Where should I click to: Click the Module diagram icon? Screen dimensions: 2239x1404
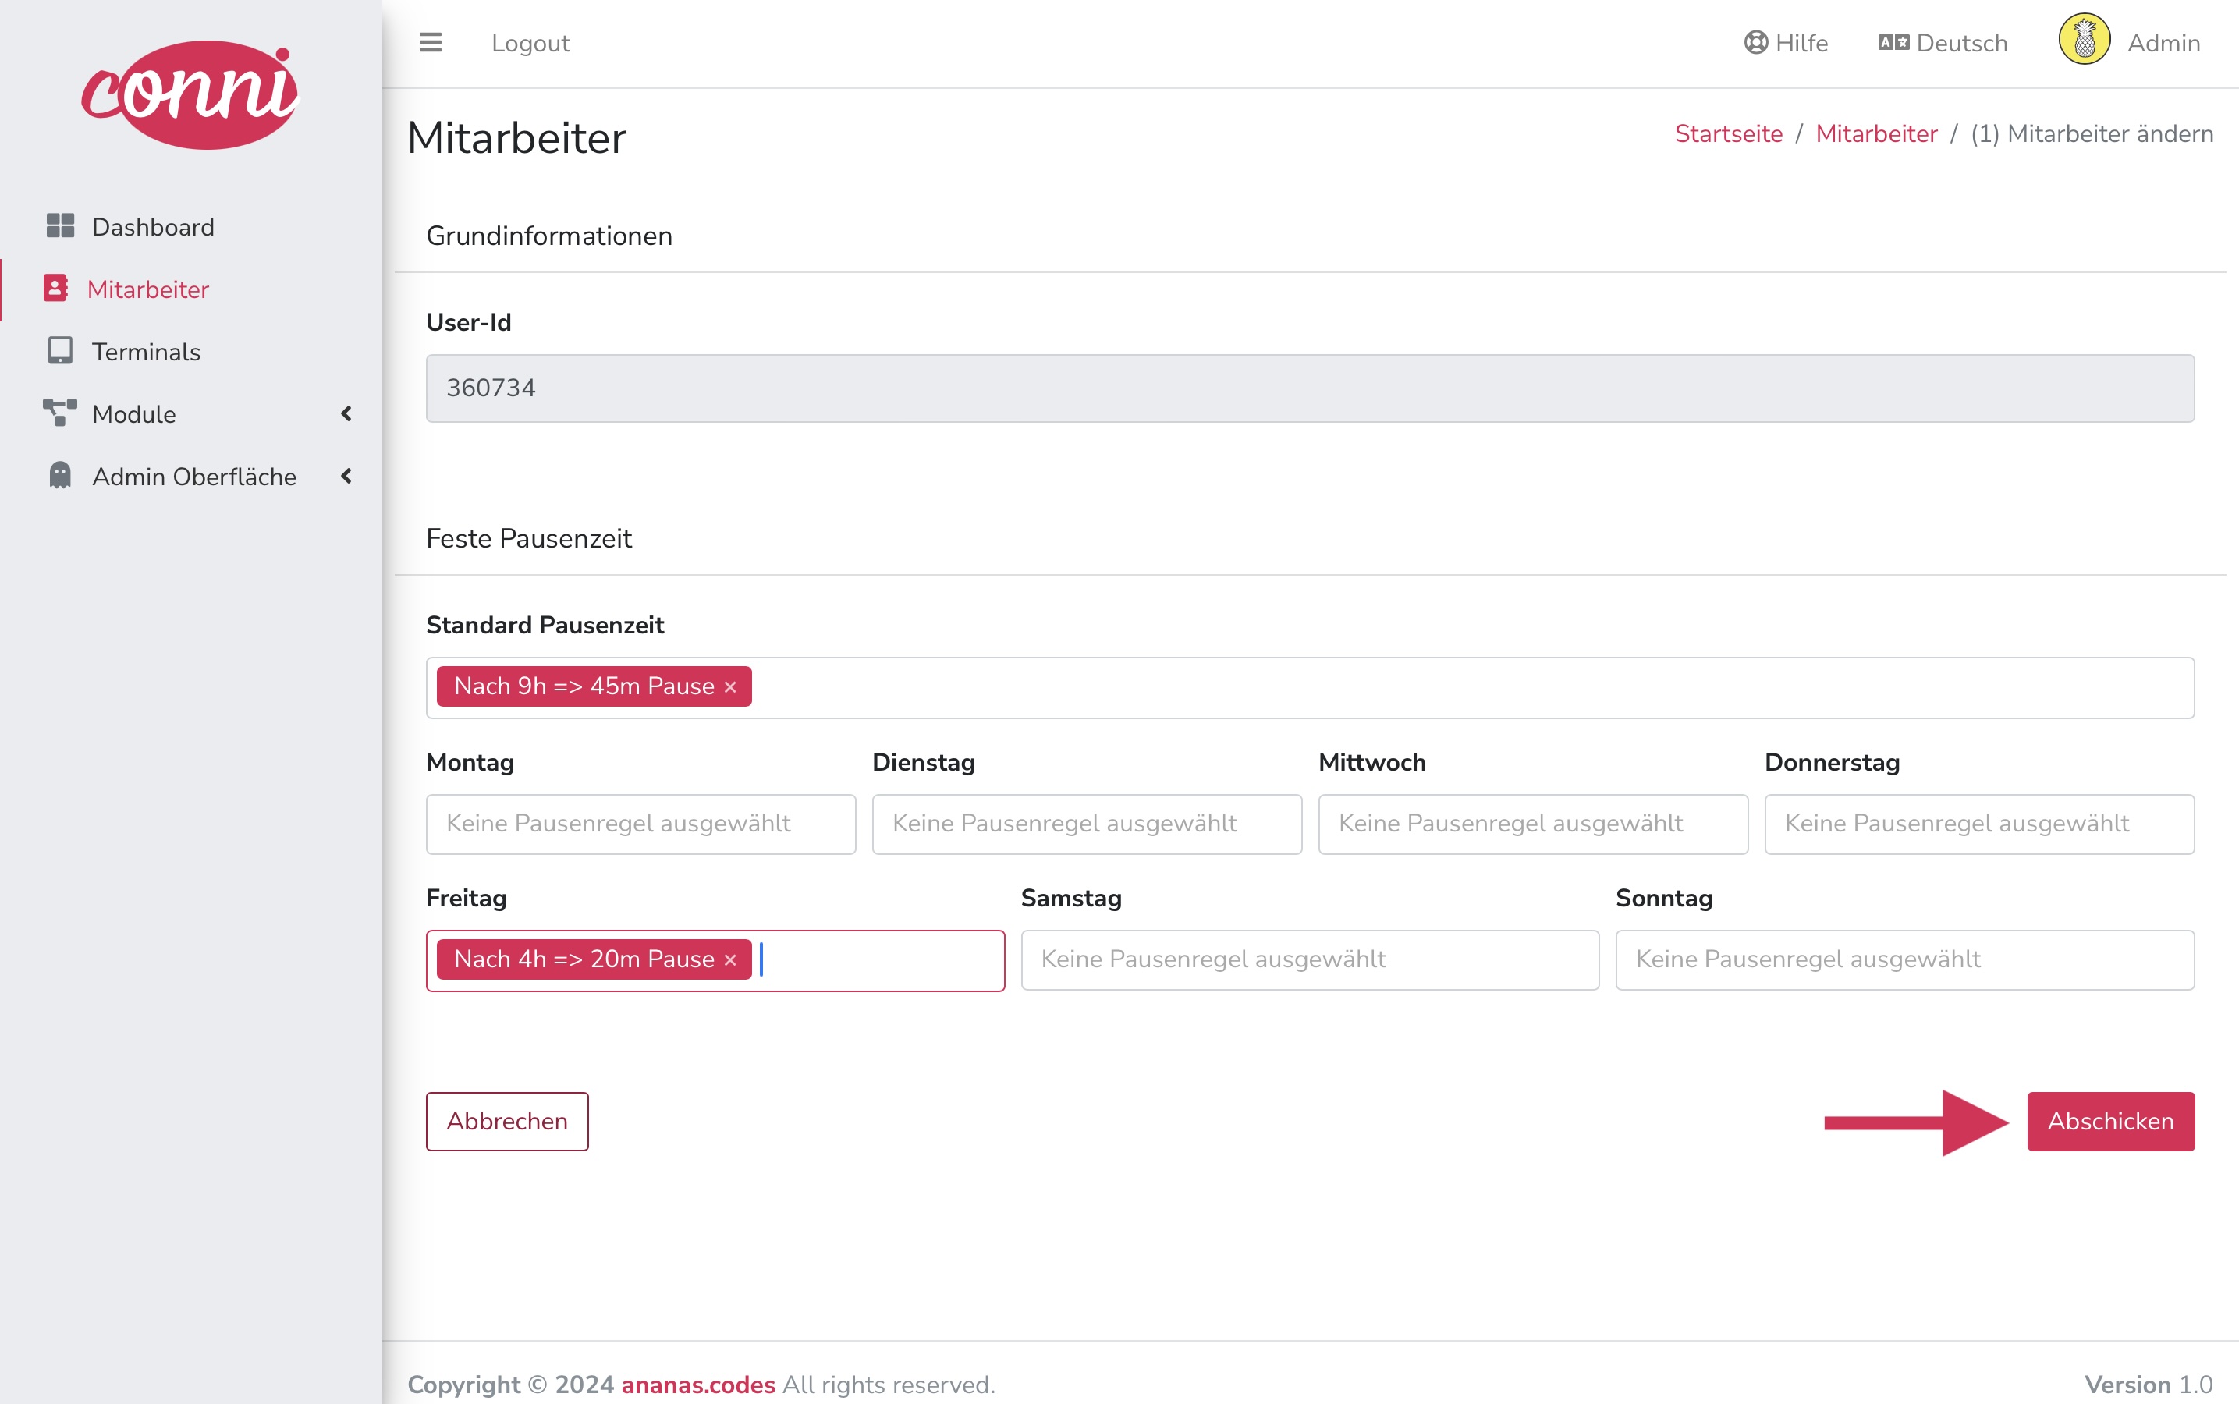pyautogui.click(x=60, y=413)
